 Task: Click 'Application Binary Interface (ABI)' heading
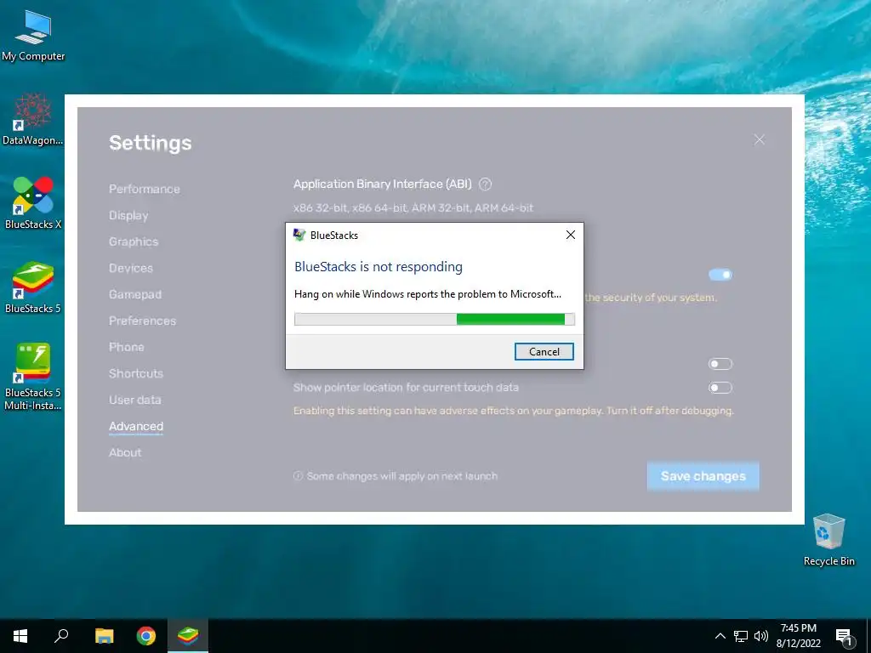[382, 185]
